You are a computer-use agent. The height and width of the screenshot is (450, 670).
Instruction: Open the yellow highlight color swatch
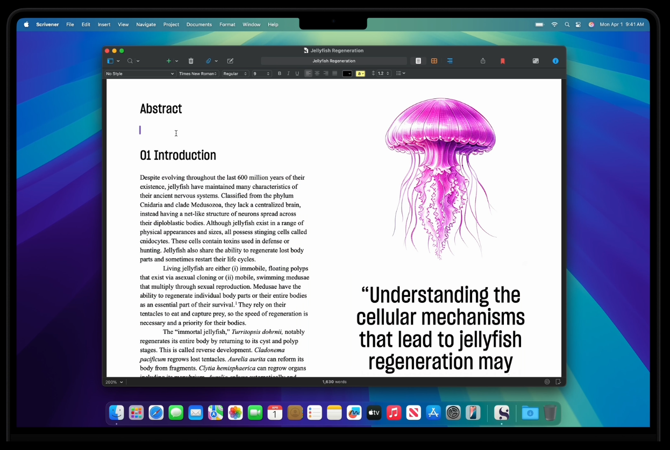360,74
